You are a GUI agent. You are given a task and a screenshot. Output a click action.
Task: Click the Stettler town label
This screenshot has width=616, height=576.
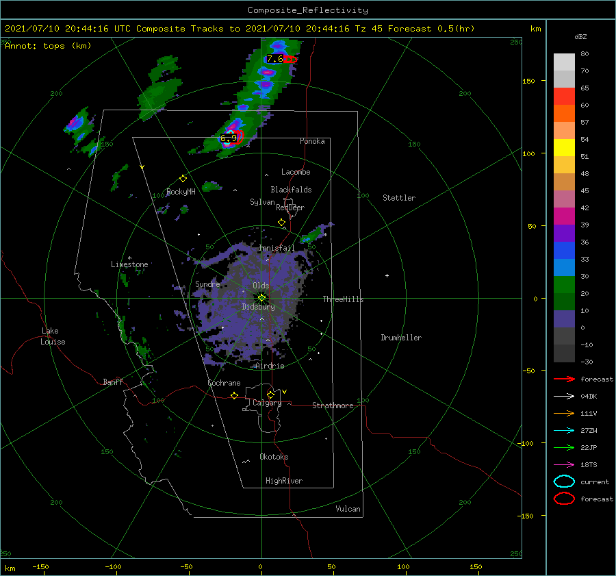pos(399,198)
